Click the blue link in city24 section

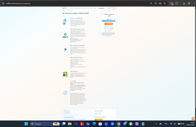click(74, 39)
